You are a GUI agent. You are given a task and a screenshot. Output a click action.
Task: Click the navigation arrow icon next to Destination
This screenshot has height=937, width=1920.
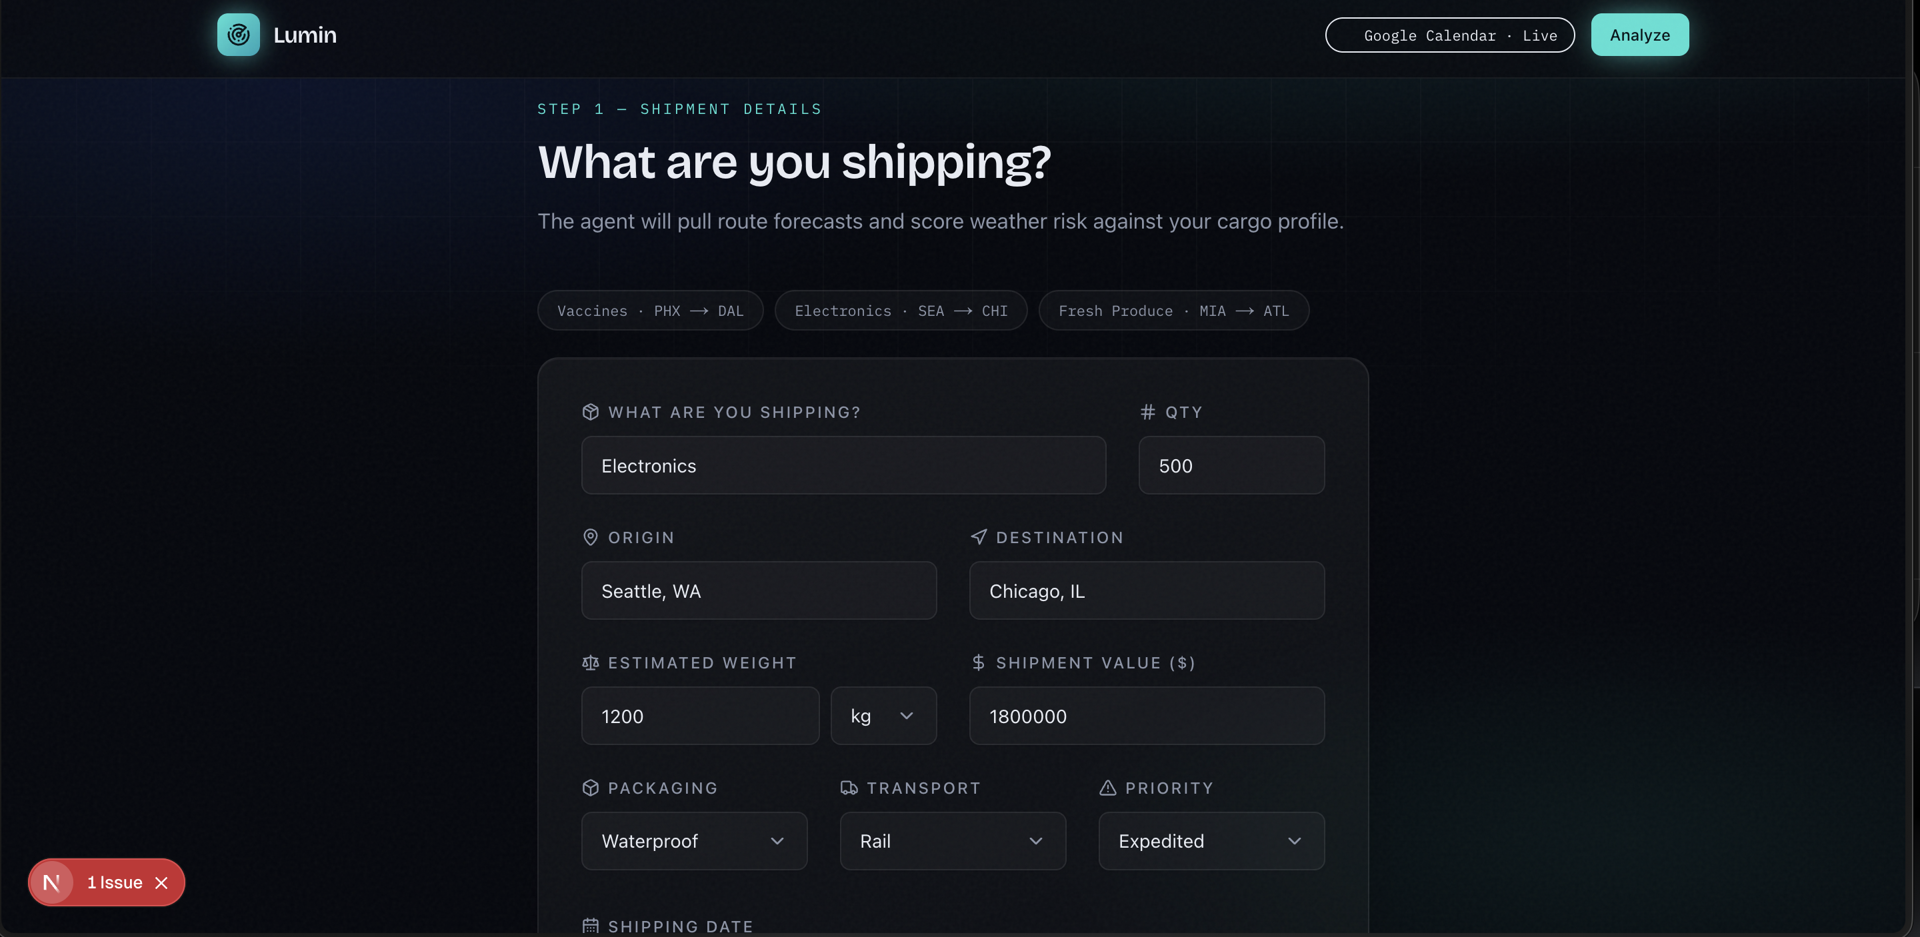(x=979, y=537)
